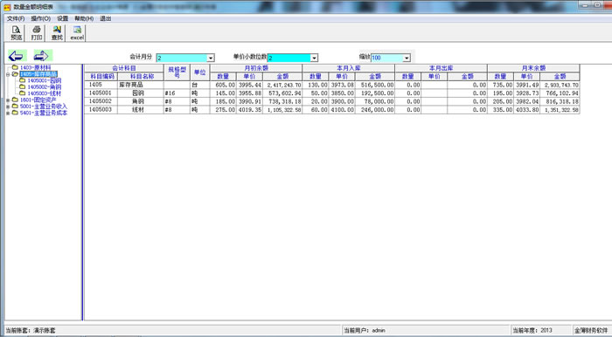This screenshot has height=337, width=612.
Task: Open the 操作(O) menu
Action: point(40,18)
